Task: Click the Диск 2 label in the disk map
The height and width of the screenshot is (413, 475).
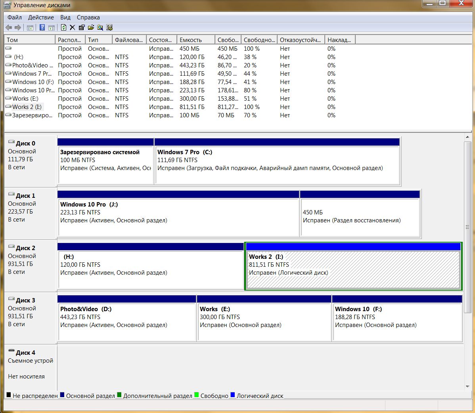Action: pyautogui.click(x=25, y=248)
